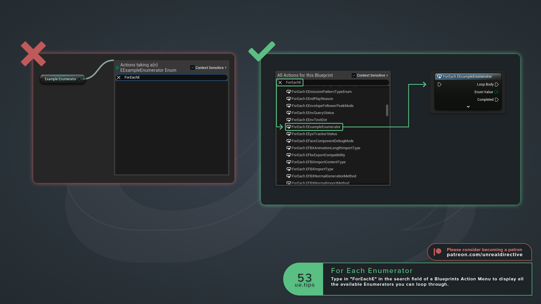Click the Enum Value output pin
This screenshot has width=541, height=304.
point(496,92)
